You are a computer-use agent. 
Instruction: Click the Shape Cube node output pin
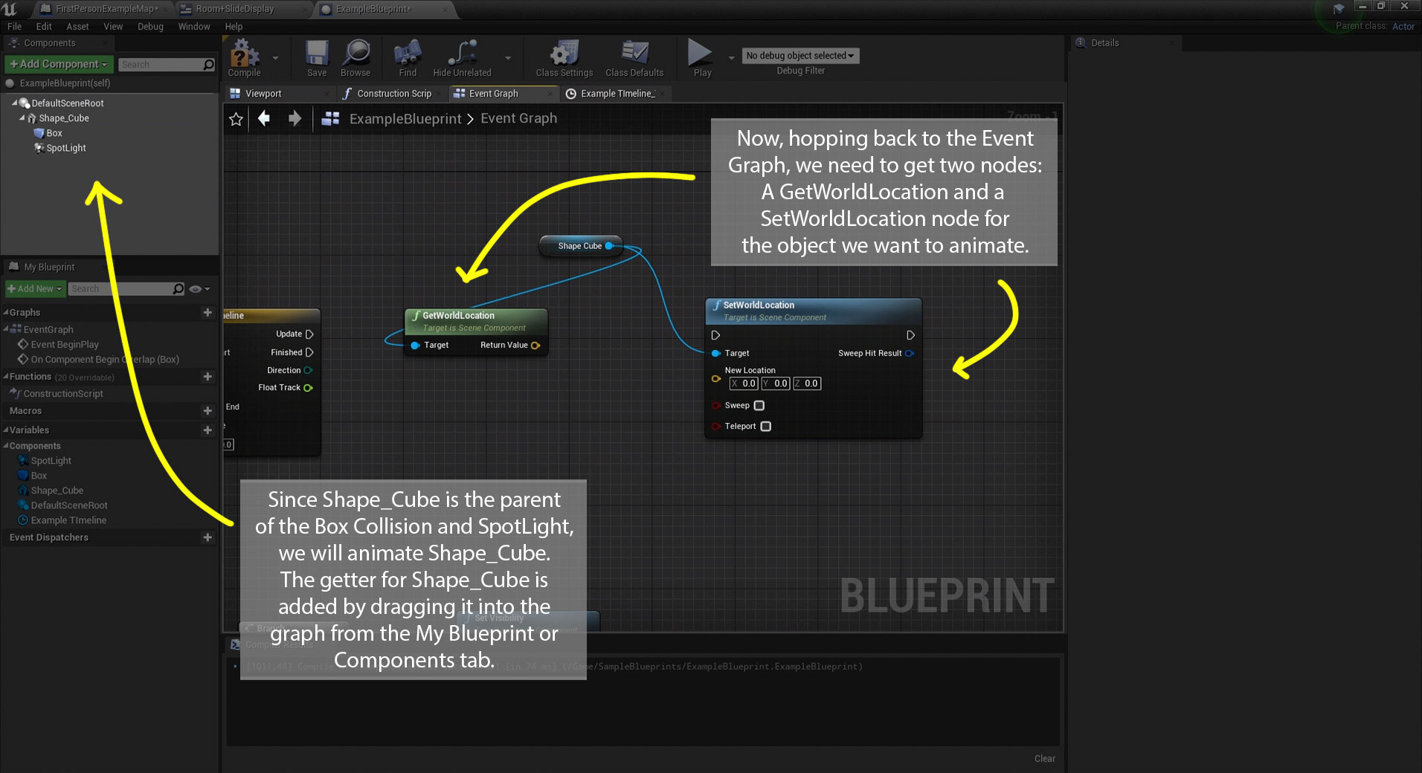(609, 246)
